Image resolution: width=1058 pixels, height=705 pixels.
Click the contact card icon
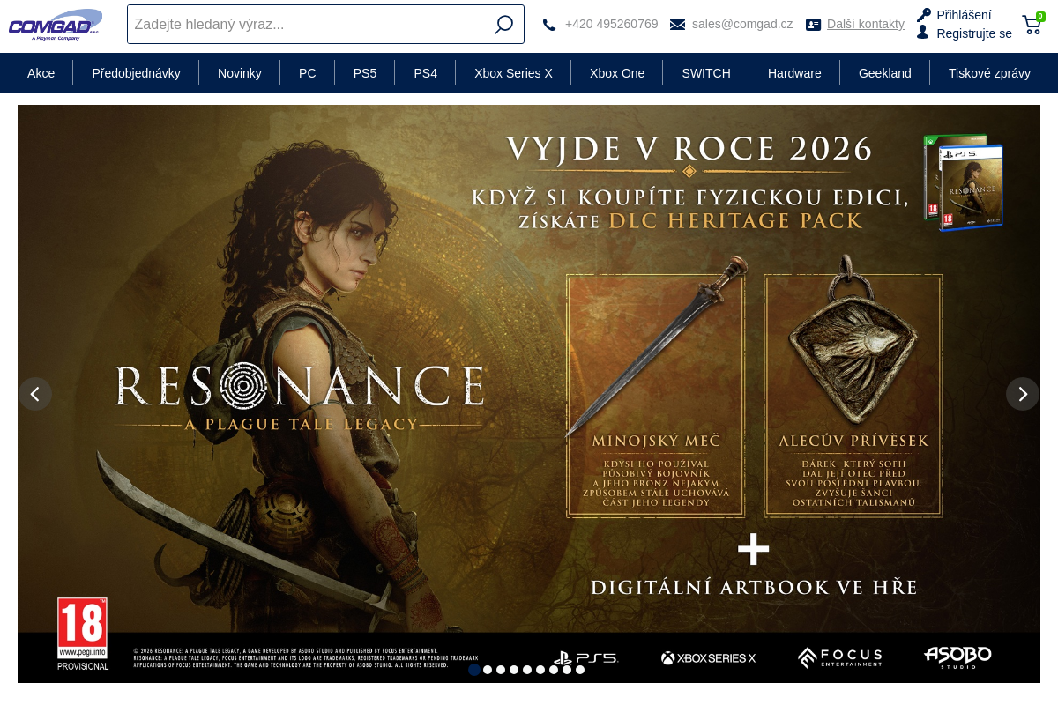(813, 25)
